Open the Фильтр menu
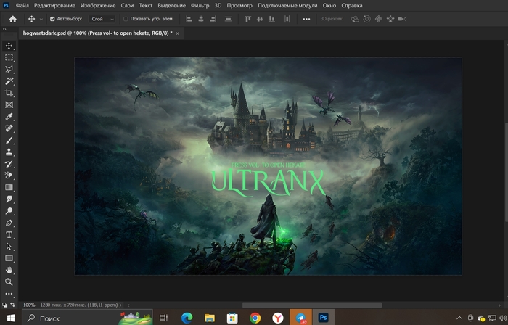508x325 pixels. 200,6
